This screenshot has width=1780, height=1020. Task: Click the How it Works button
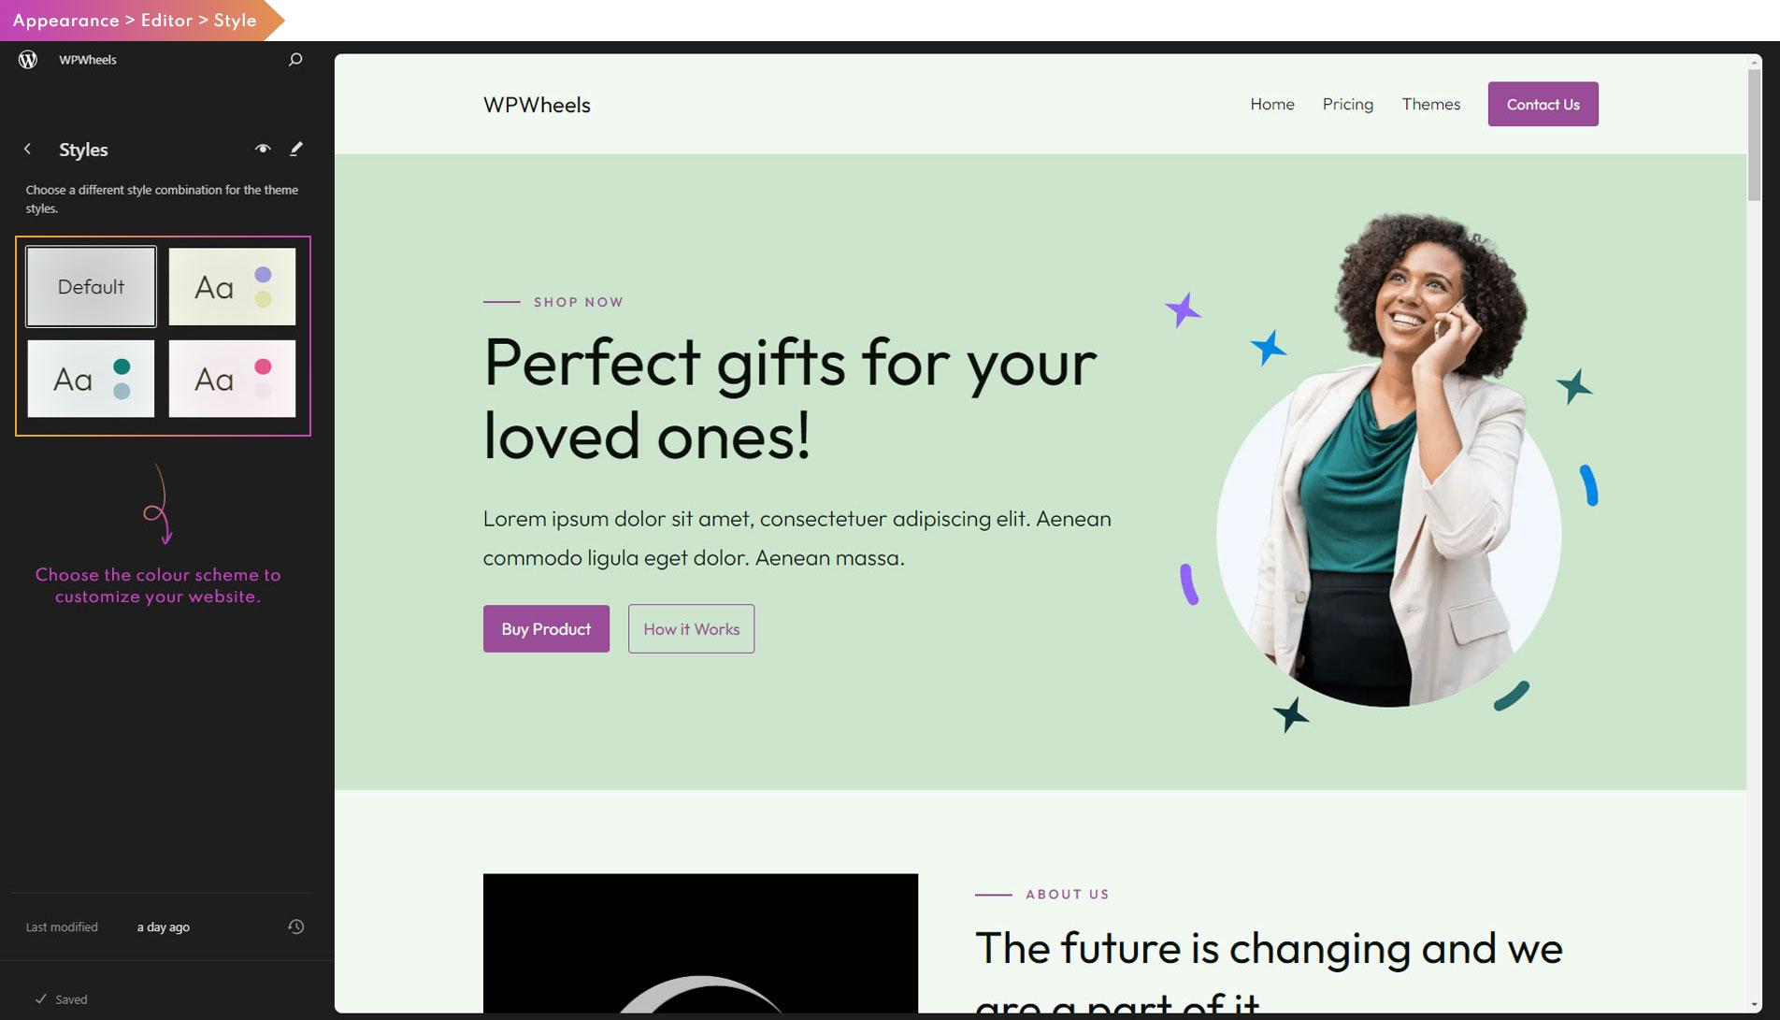(x=691, y=629)
